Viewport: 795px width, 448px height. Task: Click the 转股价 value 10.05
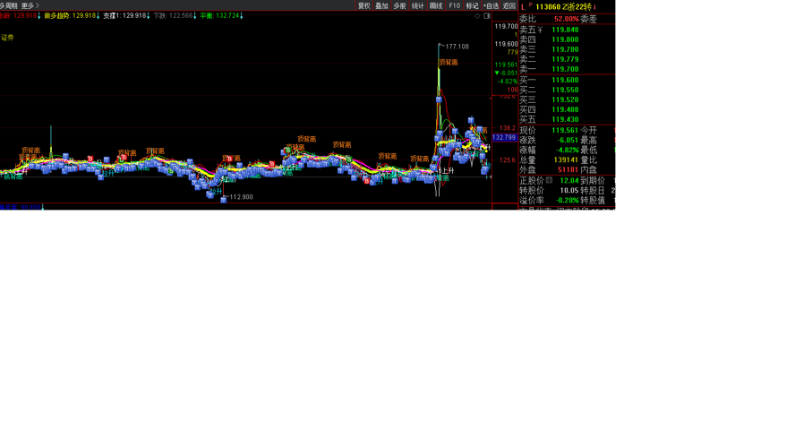click(x=568, y=190)
